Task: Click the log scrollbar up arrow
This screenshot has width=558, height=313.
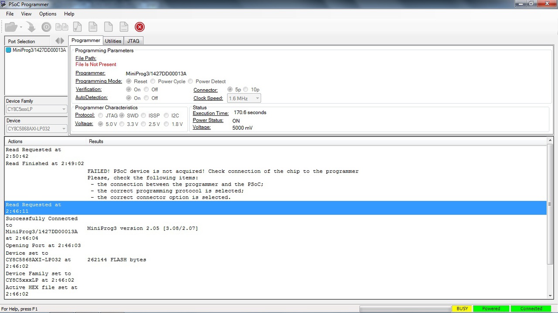Action: 550,141
